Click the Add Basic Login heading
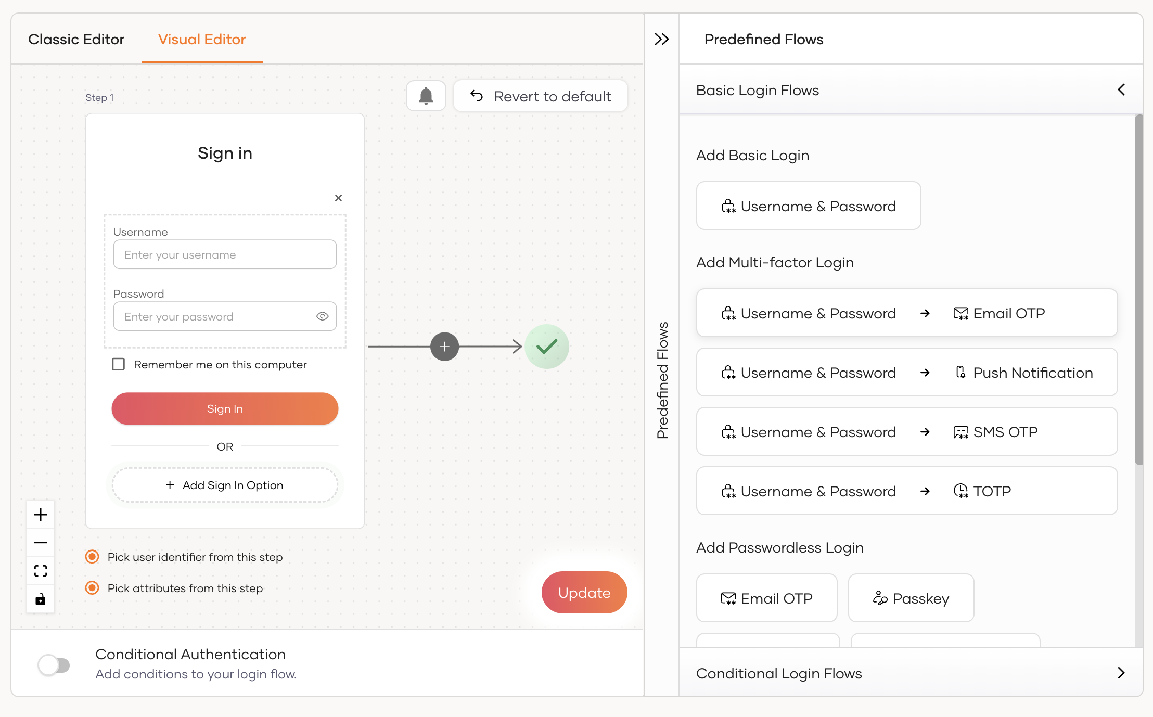 (x=752, y=155)
